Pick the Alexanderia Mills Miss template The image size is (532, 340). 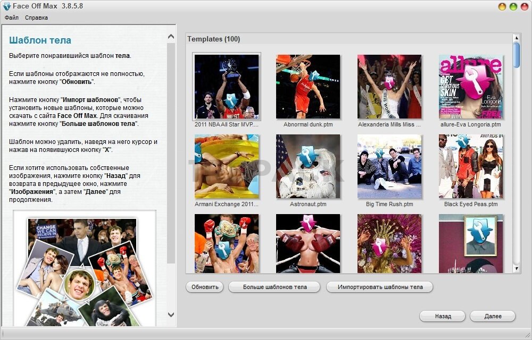pyautogui.click(x=389, y=87)
